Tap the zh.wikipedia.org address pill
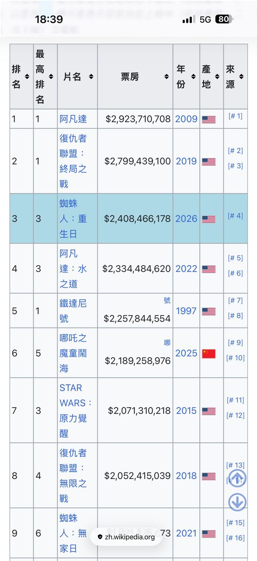The width and height of the screenshot is (257, 561). point(126,537)
